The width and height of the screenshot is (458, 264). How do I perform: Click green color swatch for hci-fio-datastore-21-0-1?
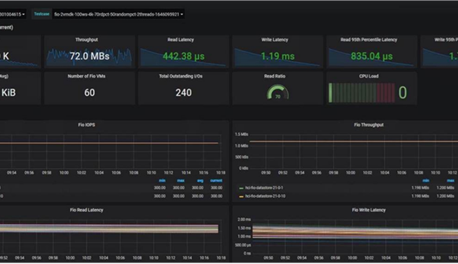(241, 188)
